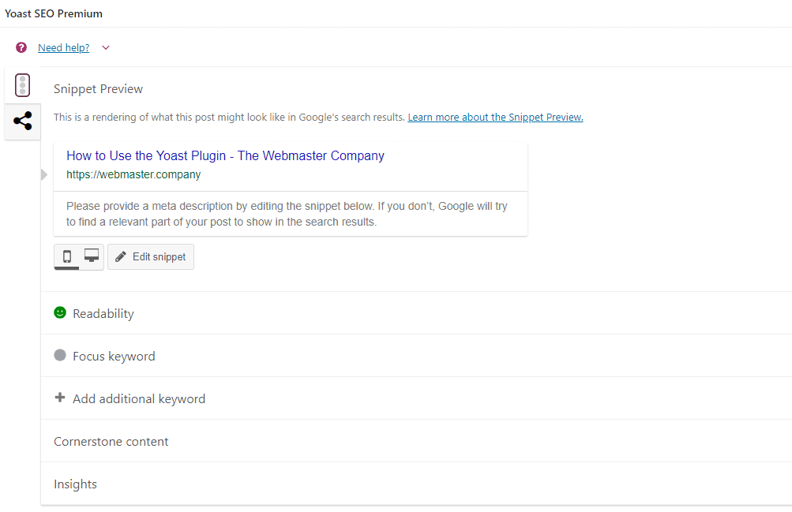
Task: Open the Need help? link
Action: (64, 48)
